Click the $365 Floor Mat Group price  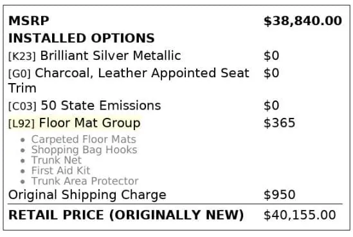pos(279,123)
